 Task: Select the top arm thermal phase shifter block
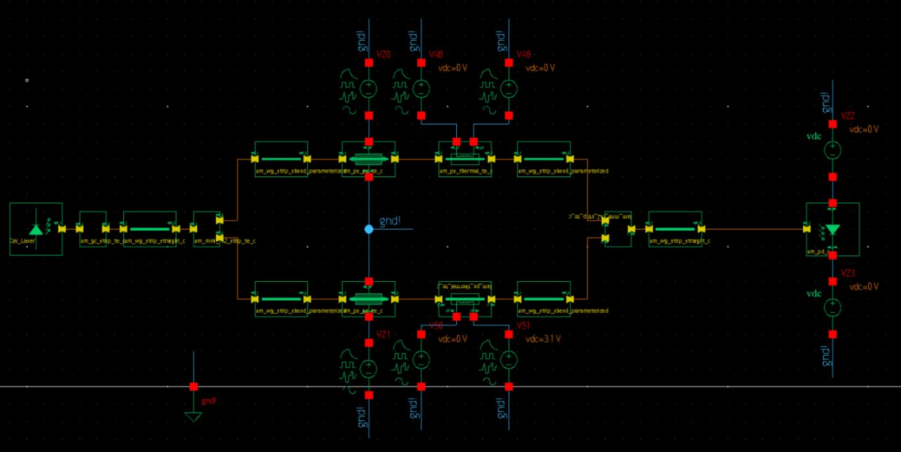(x=465, y=158)
